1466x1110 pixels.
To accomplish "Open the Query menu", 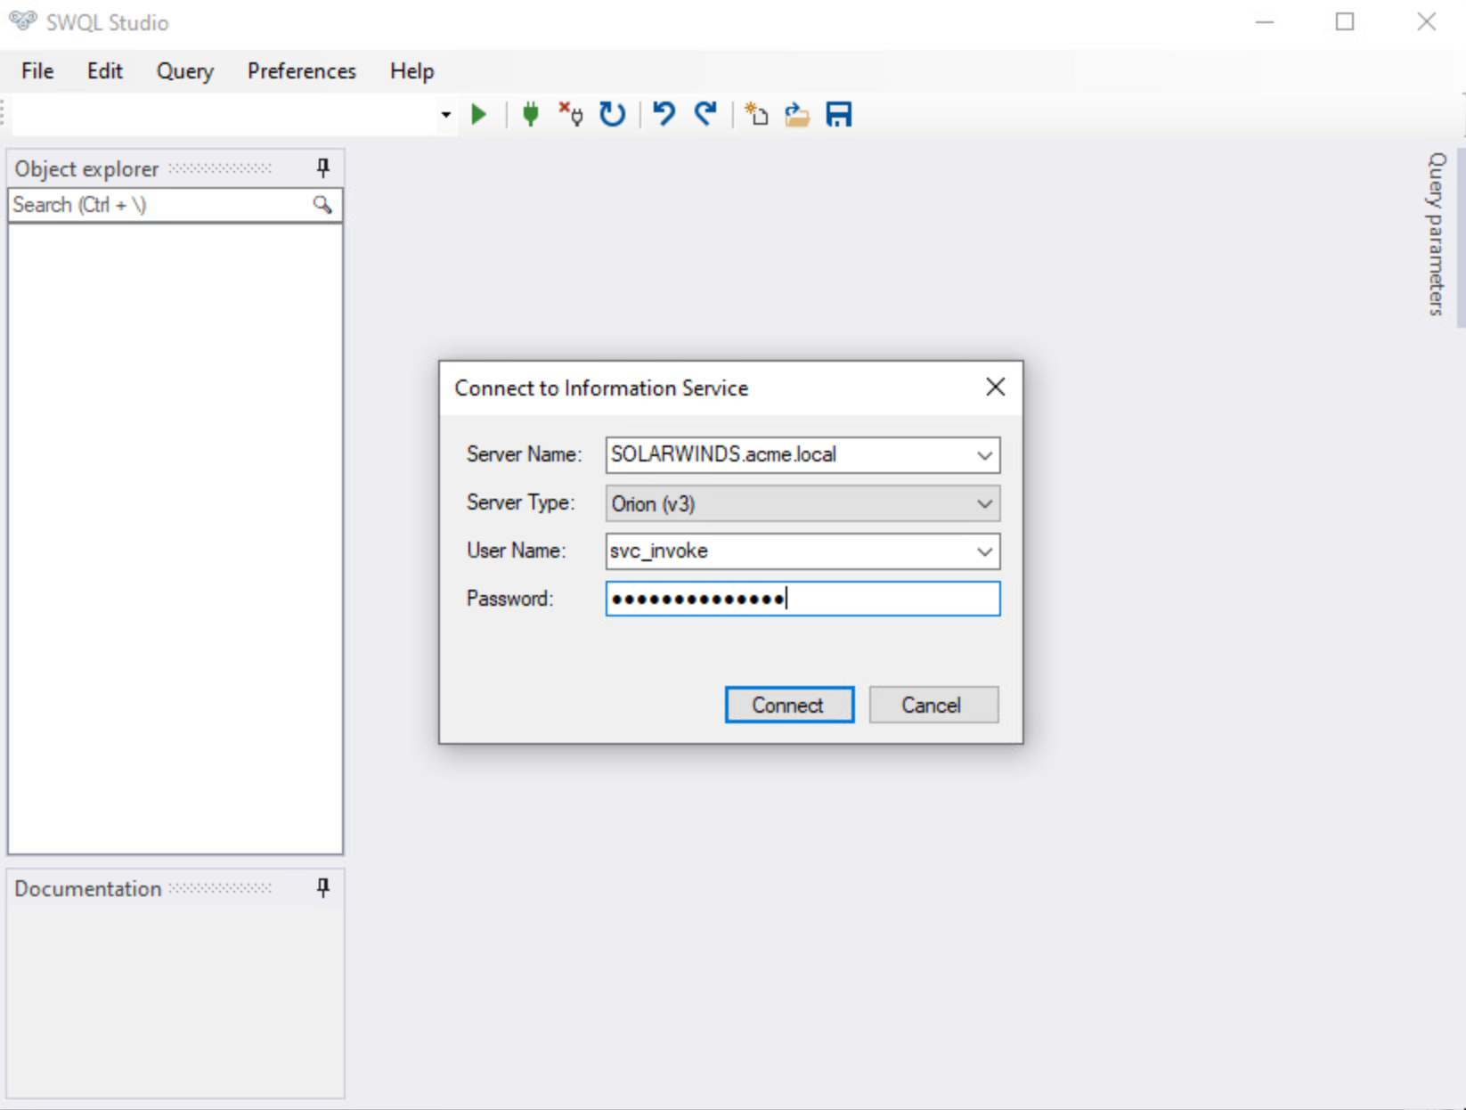I will tap(184, 71).
